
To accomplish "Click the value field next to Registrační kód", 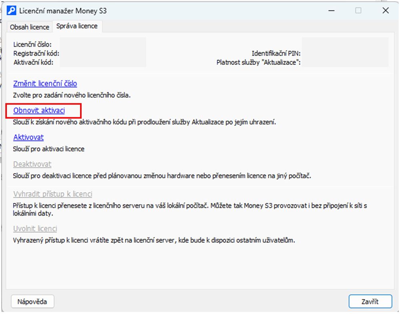I will click(103, 53).
